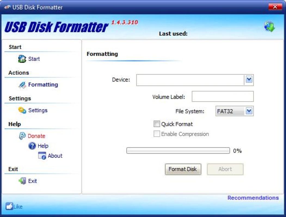Open the Recommendations link
The image size is (286, 217).
[253, 198]
